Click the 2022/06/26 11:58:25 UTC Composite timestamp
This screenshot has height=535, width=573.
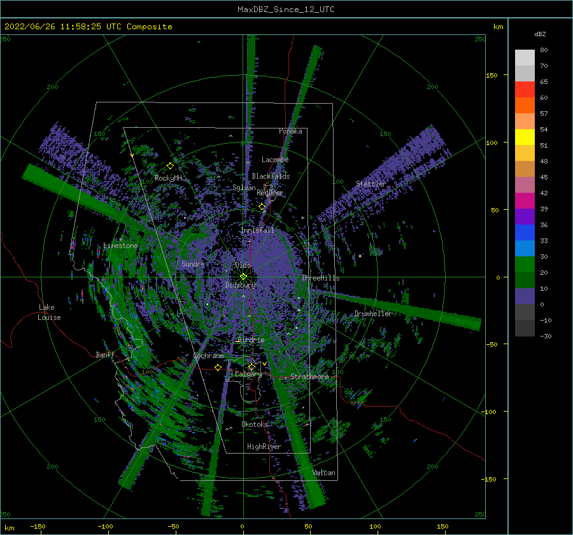(x=88, y=27)
